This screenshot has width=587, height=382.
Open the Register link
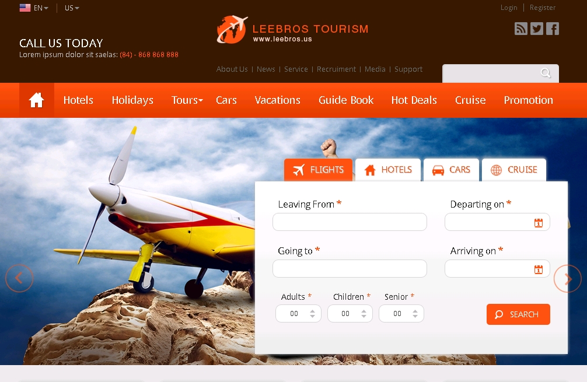tap(542, 8)
